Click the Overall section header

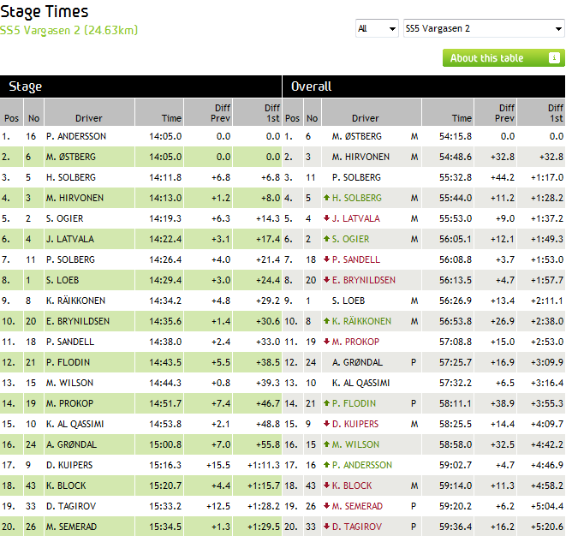point(424,86)
